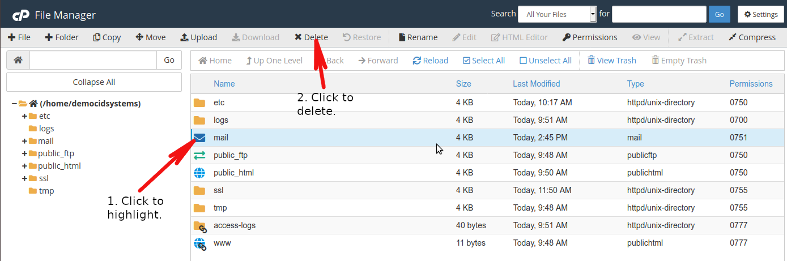This screenshot has width=787, height=261.
Task: Click the Compress toolbar button
Action: pos(752,37)
